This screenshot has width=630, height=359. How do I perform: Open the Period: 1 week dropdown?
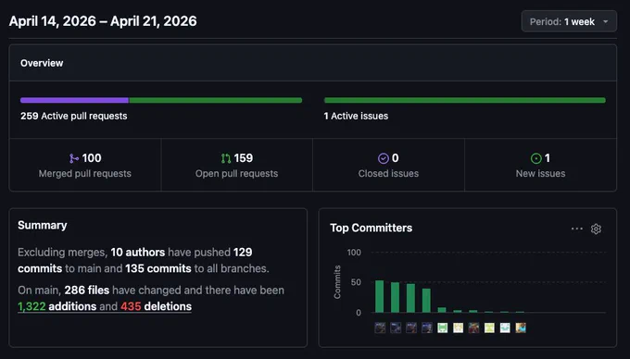569,21
